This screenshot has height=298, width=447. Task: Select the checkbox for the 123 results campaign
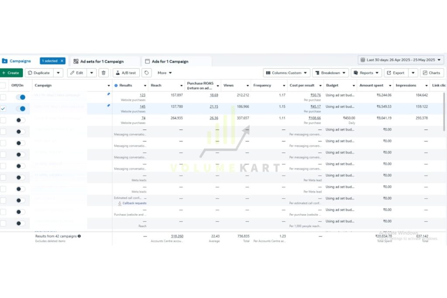(x=3, y=97)
